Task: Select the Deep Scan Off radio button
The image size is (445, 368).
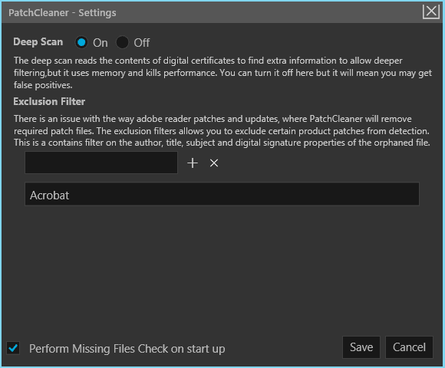Action: coord(122,42)
